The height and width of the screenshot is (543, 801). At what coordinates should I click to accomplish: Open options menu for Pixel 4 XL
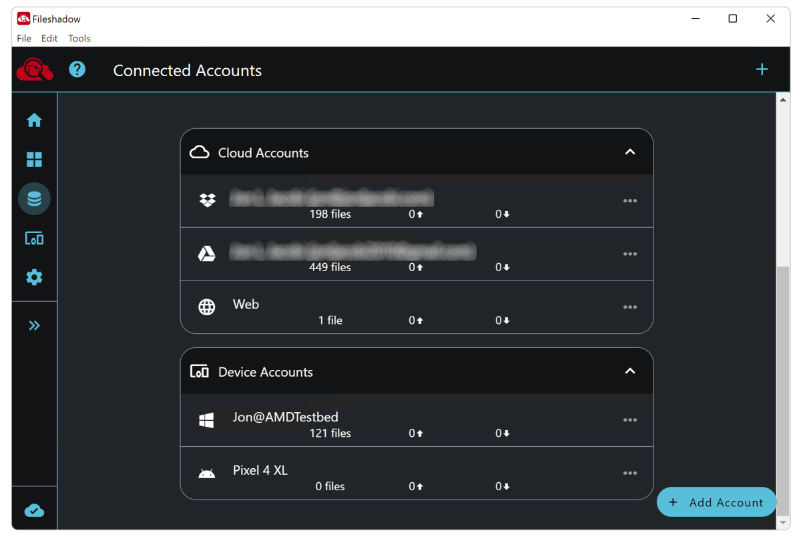point(629,474)
